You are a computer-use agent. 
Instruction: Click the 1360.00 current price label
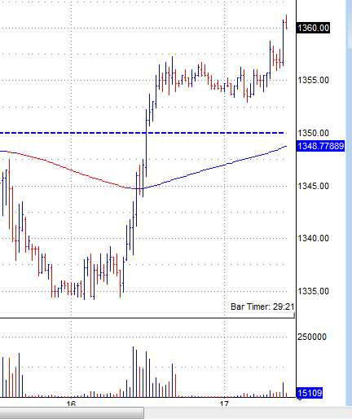[313, 28]
